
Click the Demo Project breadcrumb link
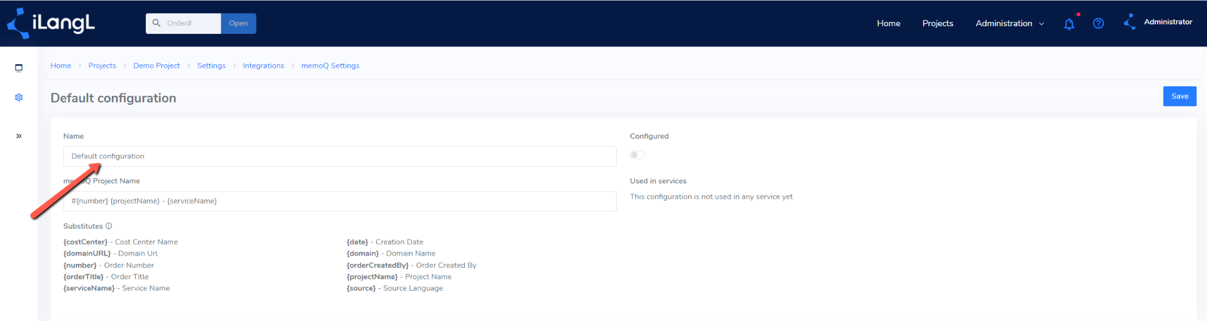[157, 66]
